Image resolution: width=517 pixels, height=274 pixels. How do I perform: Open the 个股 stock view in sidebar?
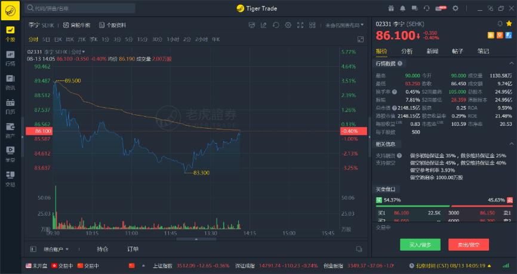tap(10, 33)
